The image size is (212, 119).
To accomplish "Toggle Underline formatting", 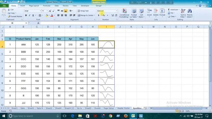I will (33, 16).
